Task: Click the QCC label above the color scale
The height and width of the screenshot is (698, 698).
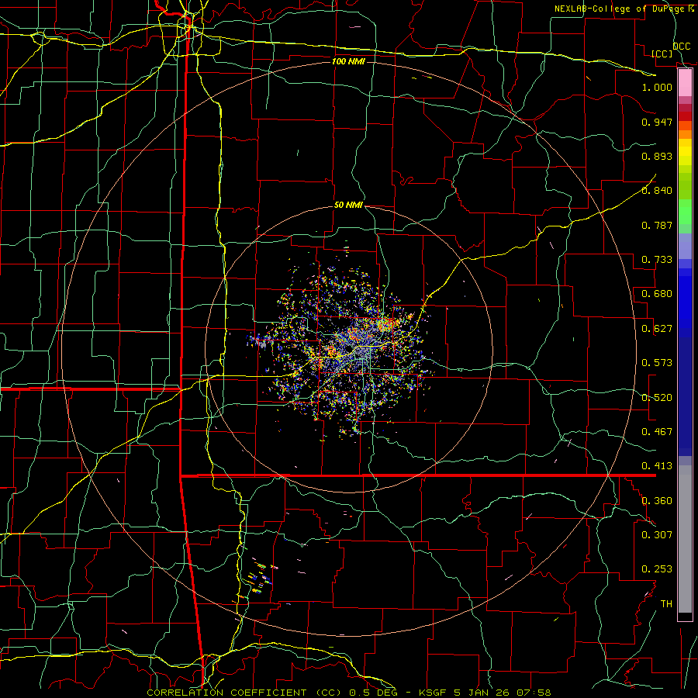Action: (682, 47)
